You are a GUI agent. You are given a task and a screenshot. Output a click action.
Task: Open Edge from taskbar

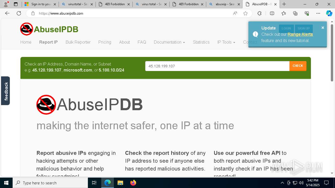click(x=108, y=183)
